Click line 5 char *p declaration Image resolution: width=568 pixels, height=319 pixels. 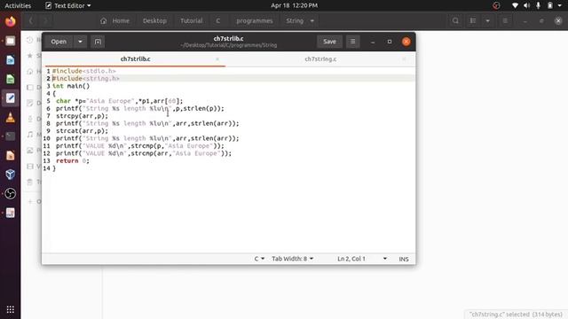pyautogui.click(x=120, y=101)
